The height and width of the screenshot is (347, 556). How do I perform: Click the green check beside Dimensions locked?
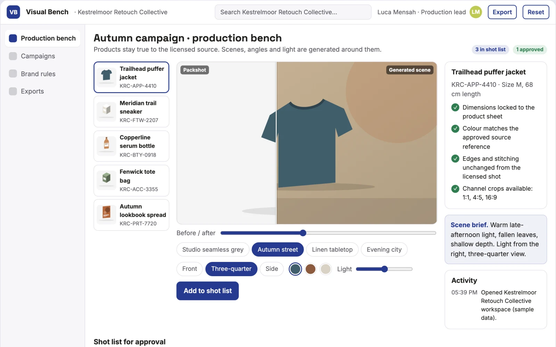tap(455, 108)
